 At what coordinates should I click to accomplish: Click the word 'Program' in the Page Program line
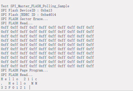tap(36, 70)
